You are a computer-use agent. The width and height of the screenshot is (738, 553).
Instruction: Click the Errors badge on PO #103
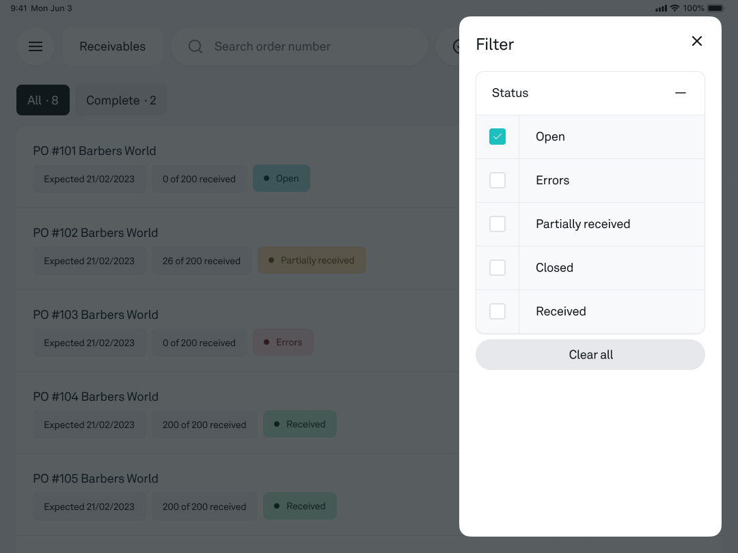click(284, 342)
